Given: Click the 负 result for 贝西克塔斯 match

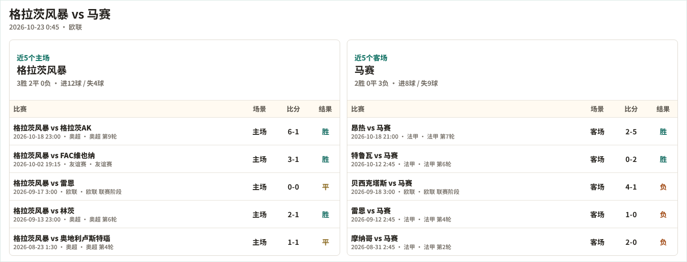Looking at the screenshot, I should 663,187.
